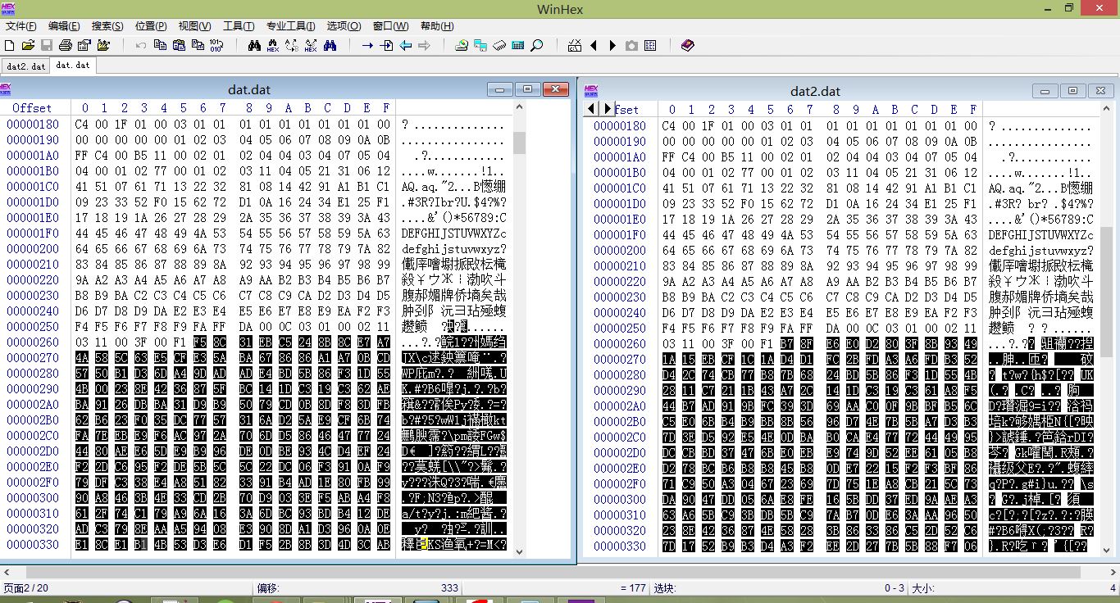Image resolution: width=1120 pixels, height=603 pixels.
Task: Find hex values with HEX binoculars icon
Action: click(273, 45)
